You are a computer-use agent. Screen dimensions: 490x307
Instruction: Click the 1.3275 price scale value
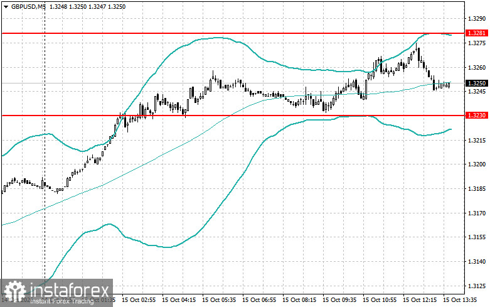tap(477, 43)
